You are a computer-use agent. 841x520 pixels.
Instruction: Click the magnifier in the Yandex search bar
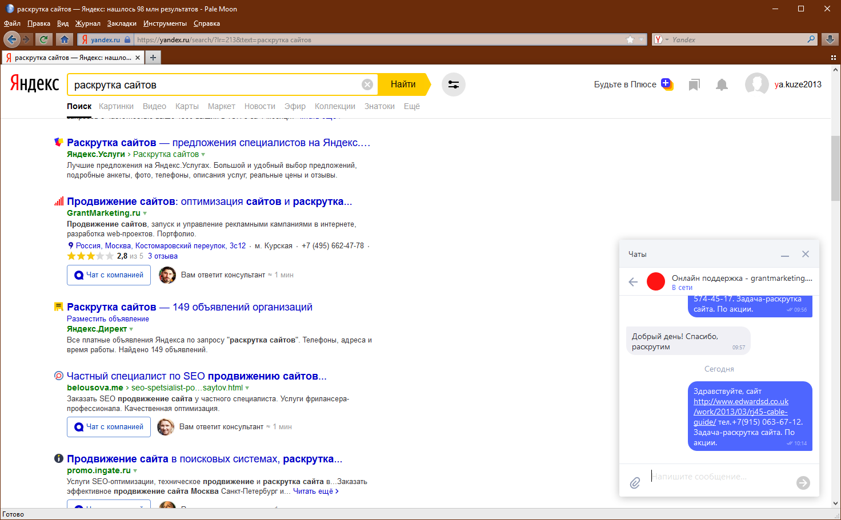811,39
